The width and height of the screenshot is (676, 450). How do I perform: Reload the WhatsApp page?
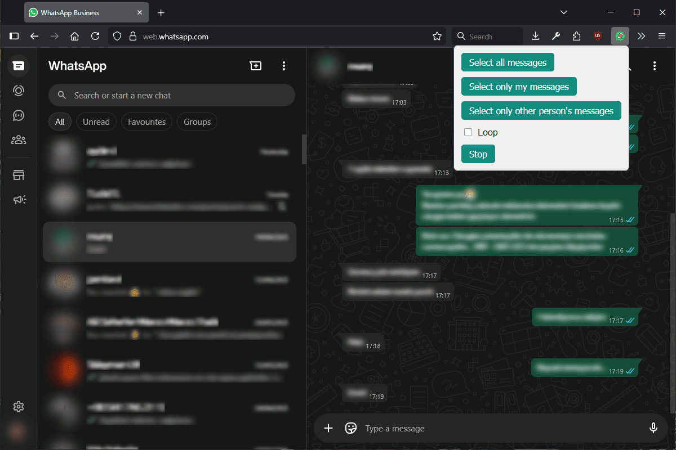[x=95, y=37]
